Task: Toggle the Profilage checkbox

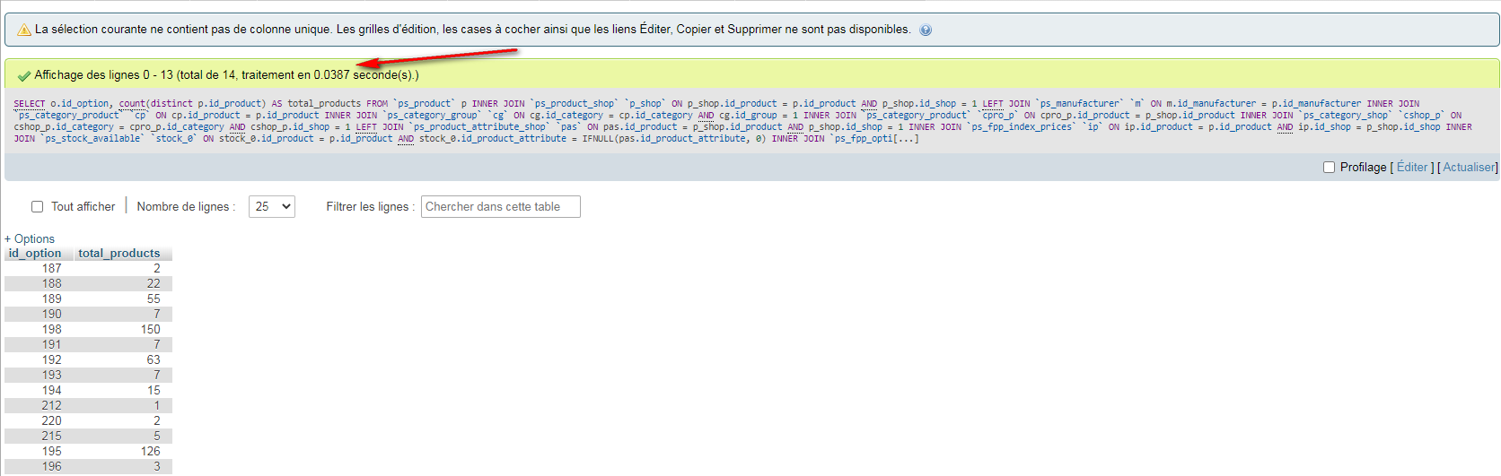Action: 1329,168
